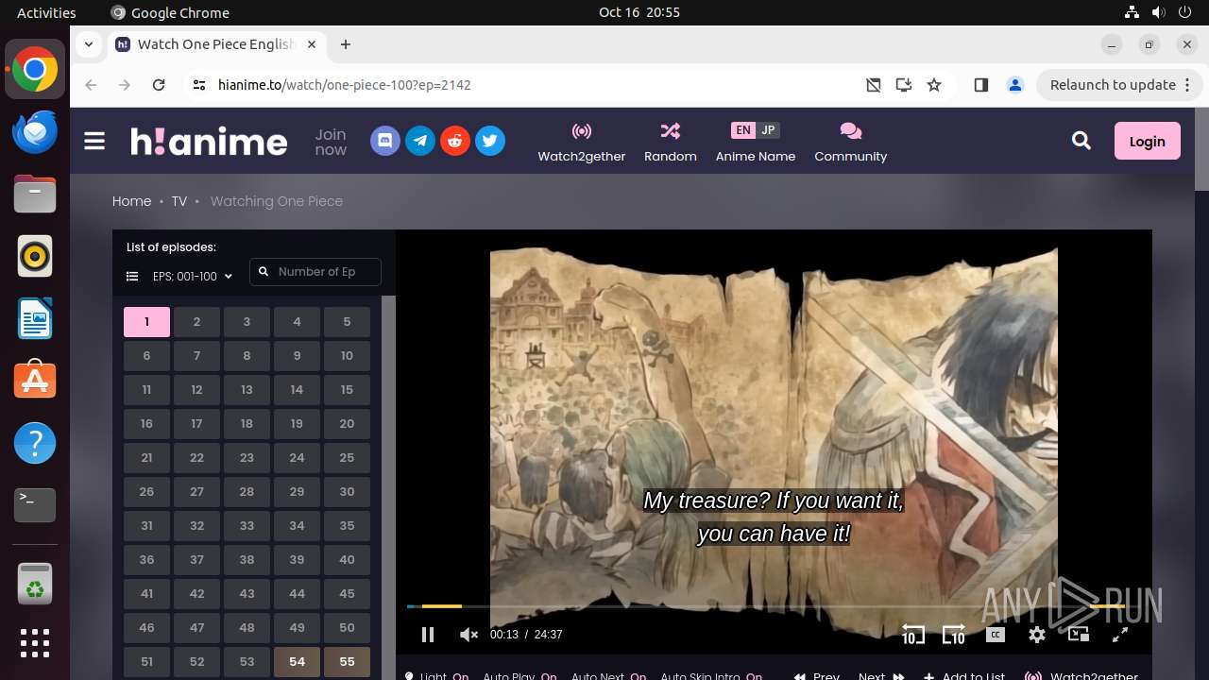Expand the tab search dropdown
1209x680 pixels.
[x=88, y=44]
